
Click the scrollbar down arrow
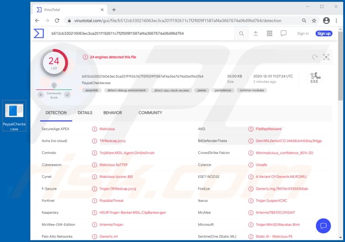340,237
